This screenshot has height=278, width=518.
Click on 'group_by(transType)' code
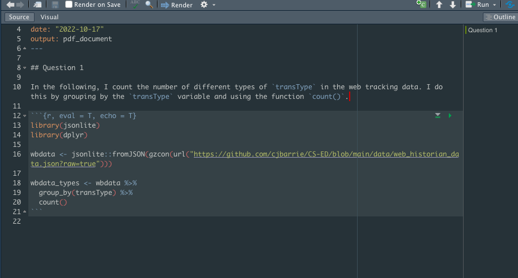pyautogui.click(x=77, y=193)
